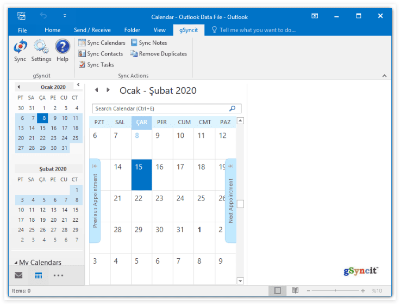Customize Quick Access Toolbar dropdown
The width and height of the screenshot is (400, 304).
click(65, 16)
